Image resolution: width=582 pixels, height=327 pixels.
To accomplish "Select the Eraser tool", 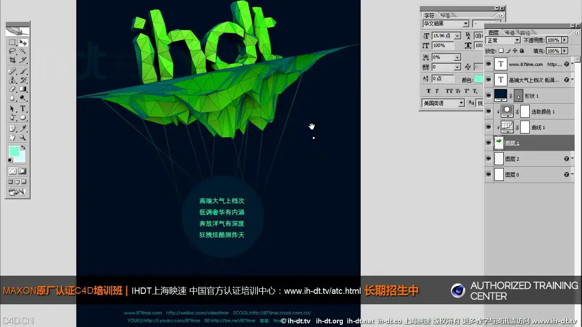I will (x=12, y=89).
